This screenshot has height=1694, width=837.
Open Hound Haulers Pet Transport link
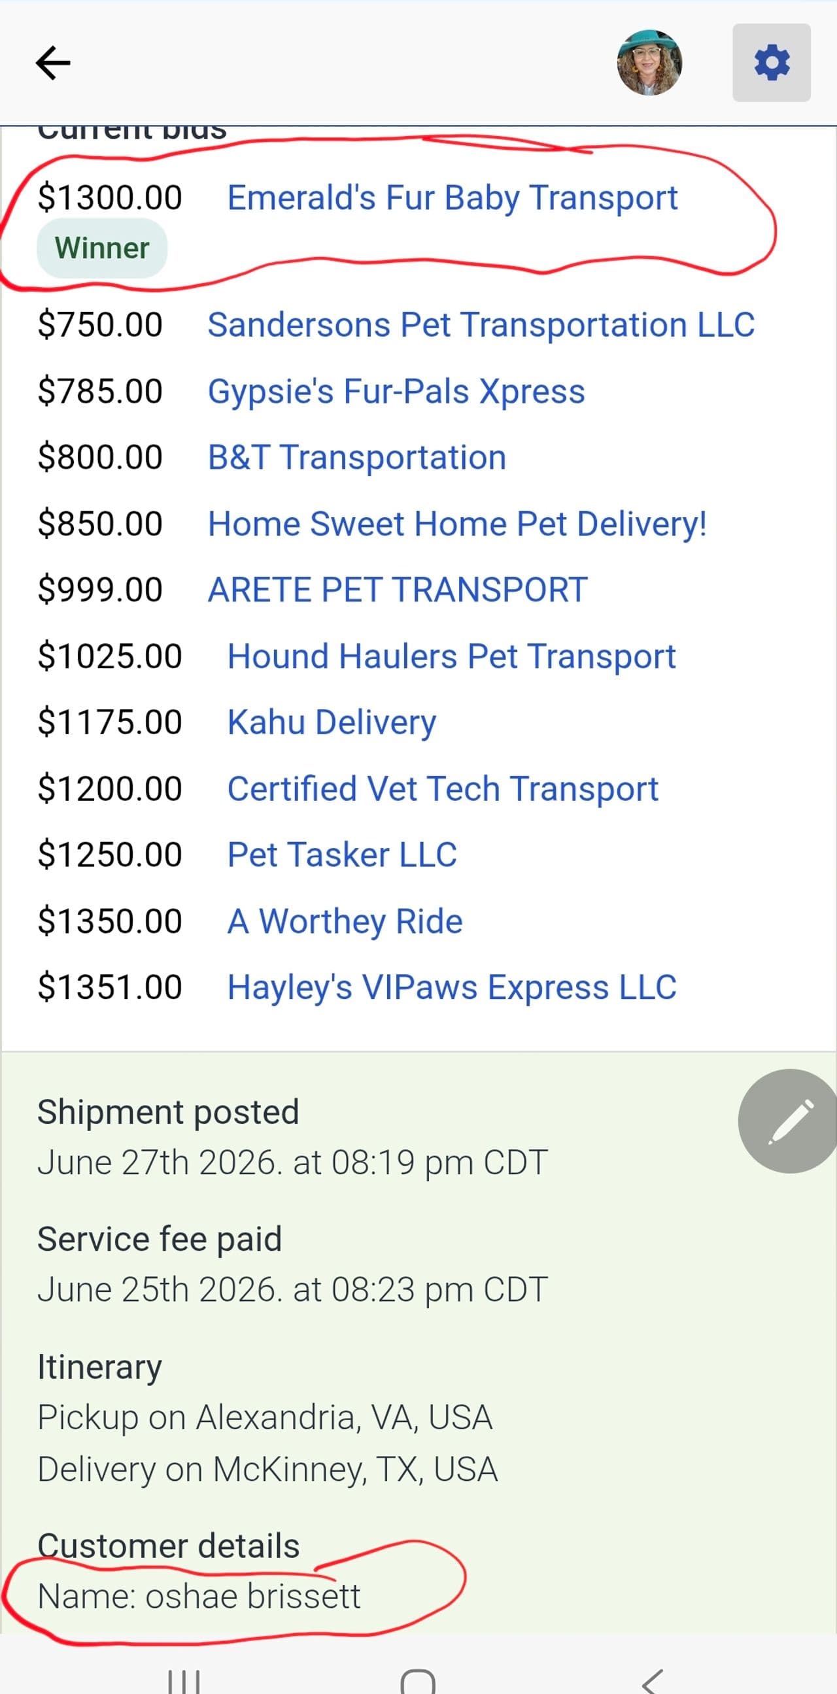click(x=452, y=656)
